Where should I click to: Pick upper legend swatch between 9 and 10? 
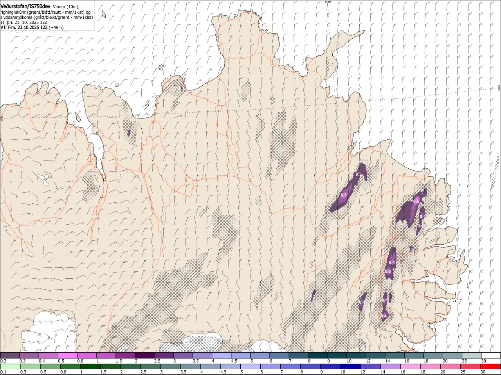coord(337,355)
